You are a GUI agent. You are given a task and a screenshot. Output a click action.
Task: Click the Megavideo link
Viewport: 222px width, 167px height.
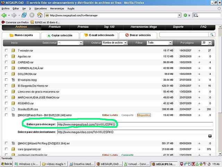coord(144,115)
